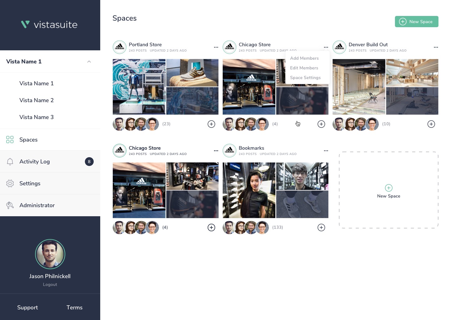Click last member avatar on Bookmarks
The width and height of the screenshot is (451, 320).
click(x=262, y=227)
